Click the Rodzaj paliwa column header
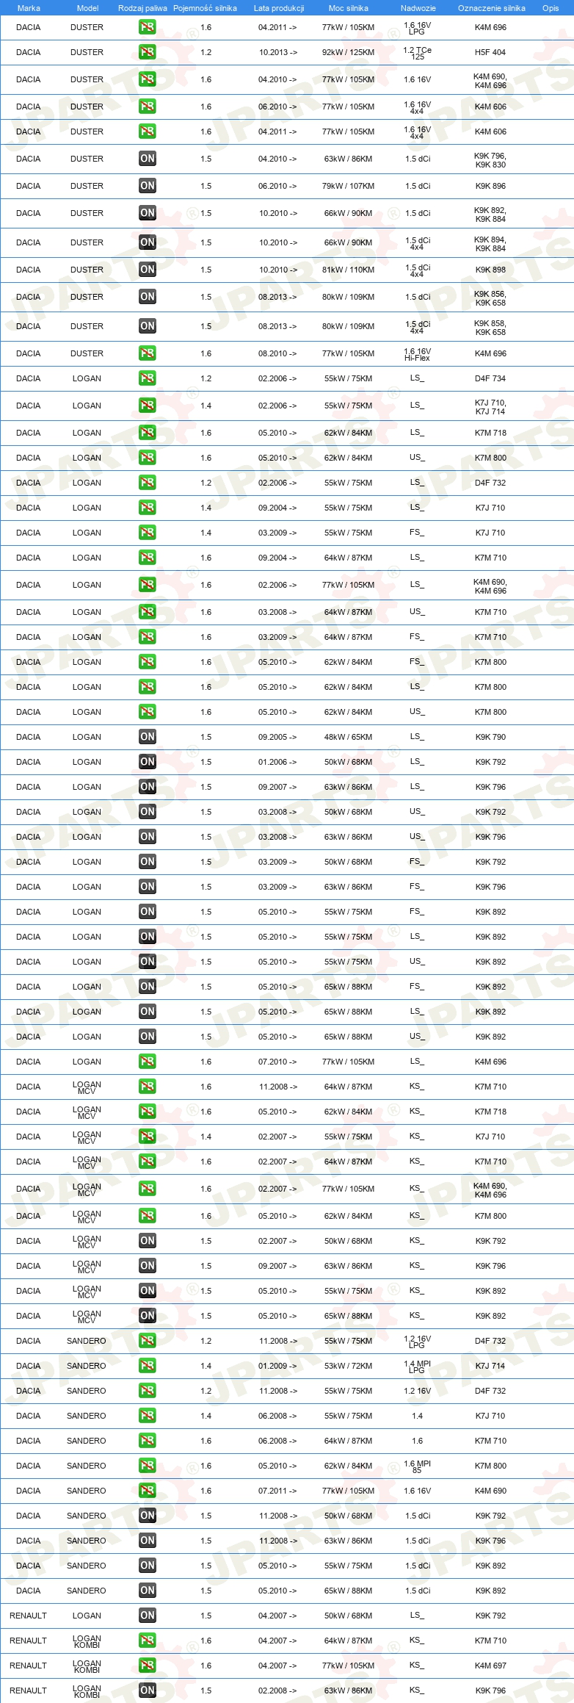Viewport: 574px width, 1703px height. [x=142, y=8]
